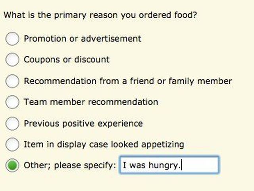
Task: Click the primary reason question heading
Action: [101, 15]
